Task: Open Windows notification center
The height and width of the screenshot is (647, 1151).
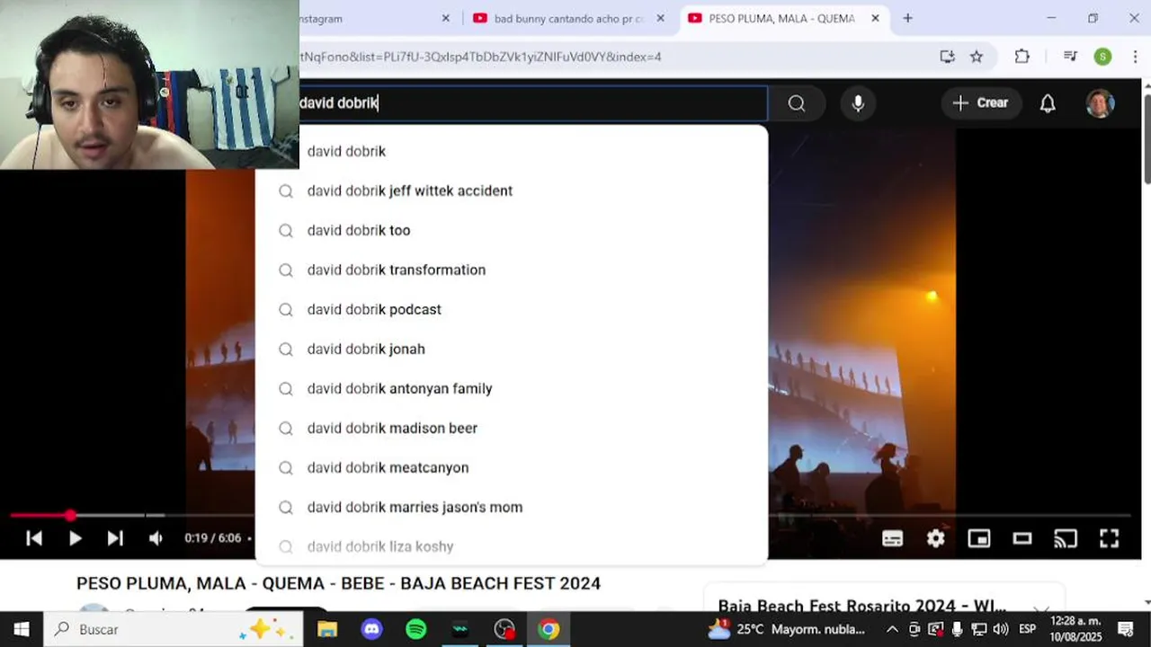Action: click(x=1126, y=629)
